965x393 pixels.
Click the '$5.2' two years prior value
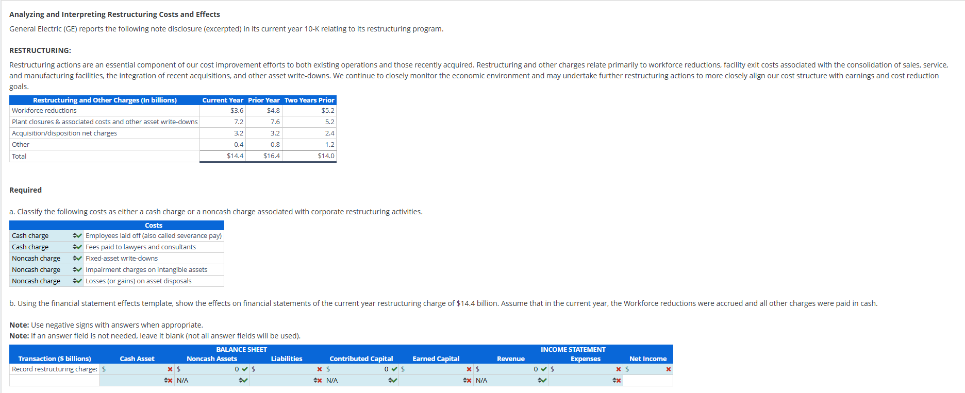pos(328,110)
